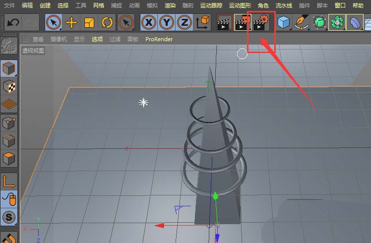371x243 pixels.
Task: Enable Polygons mode in left sidebar
Action: (x=9, y=159)
